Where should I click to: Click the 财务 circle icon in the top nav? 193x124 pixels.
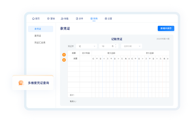point(91,19)
